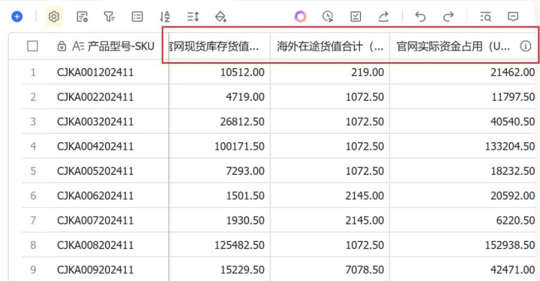Viewport: 540px width, 281px height.
Task: Open the fill color paint bucket
Action: tap(220, 17)
